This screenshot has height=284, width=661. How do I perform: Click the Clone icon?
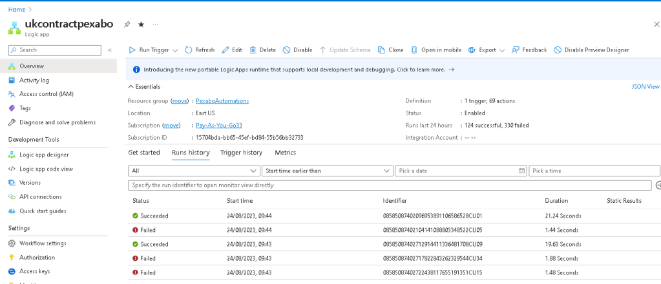tap(381, 50)
